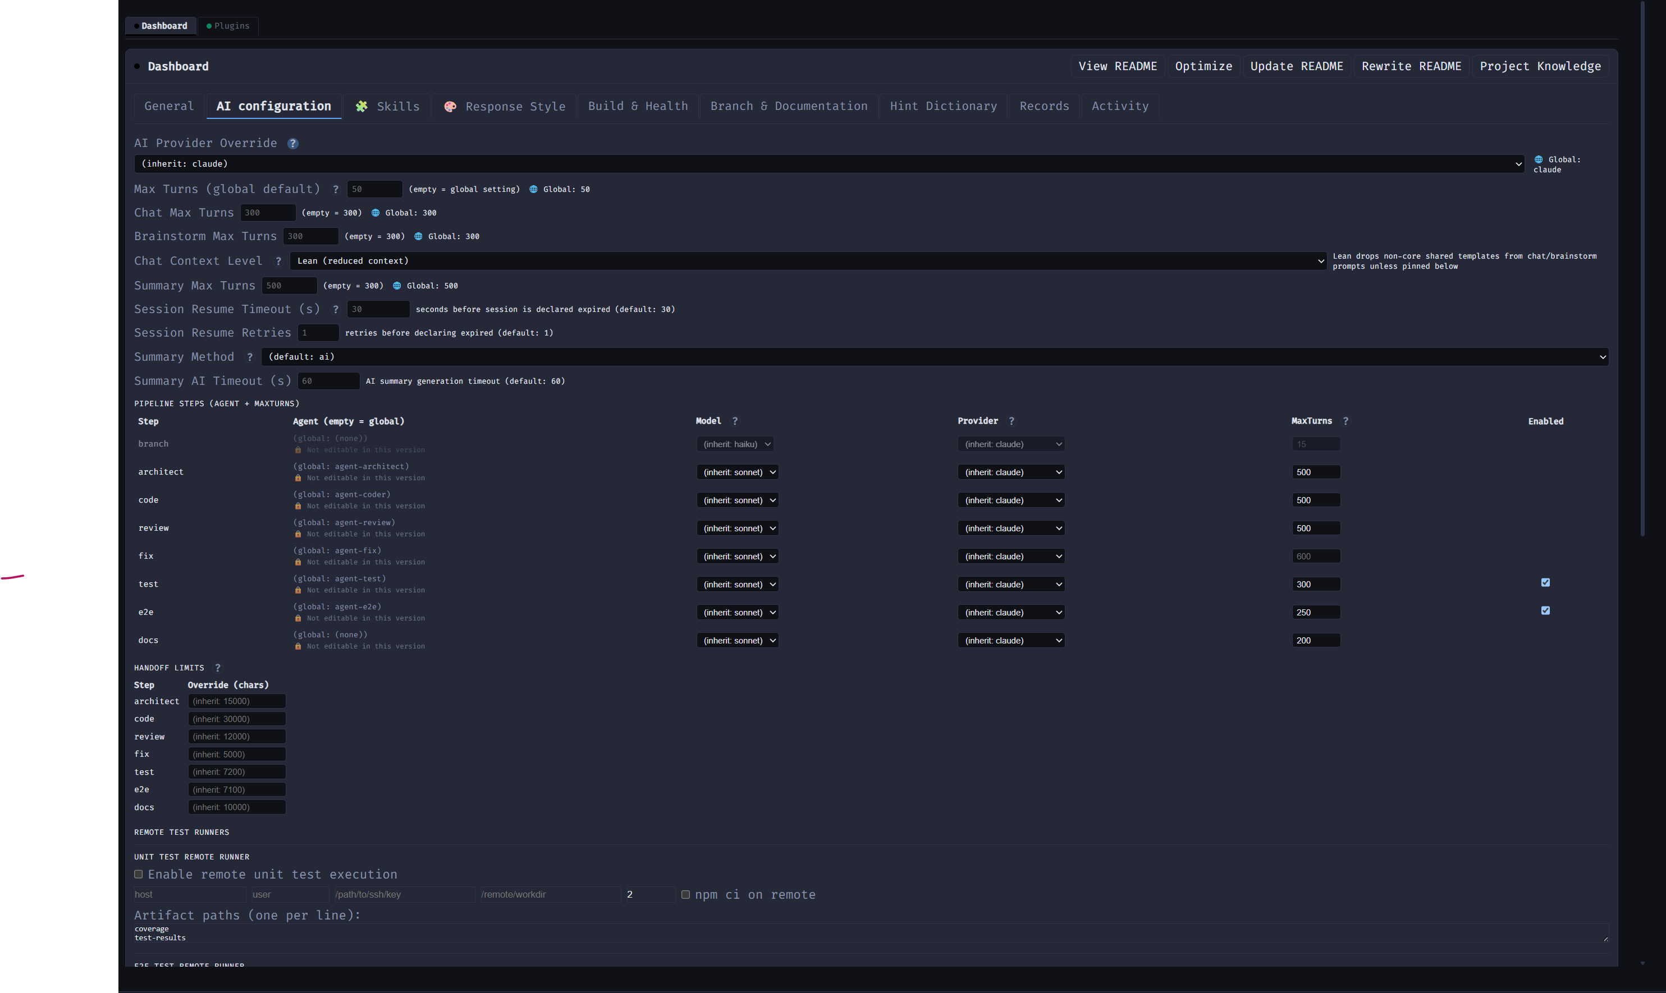Click the remote workdir input field
Screen dimensions: 1666x993
[550, 895]
